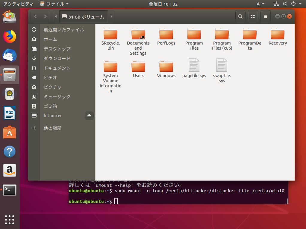This screenshot has height=229, width=306.
Task: Select the pagefile.sys file
Action: coord(194,68)
